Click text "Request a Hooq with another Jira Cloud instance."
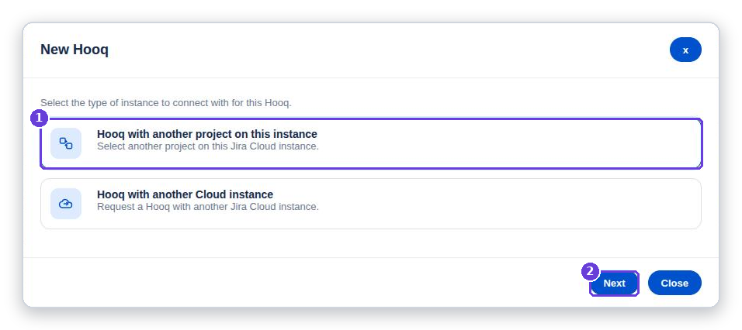This screenshot has width=742, height=330. 208,207
